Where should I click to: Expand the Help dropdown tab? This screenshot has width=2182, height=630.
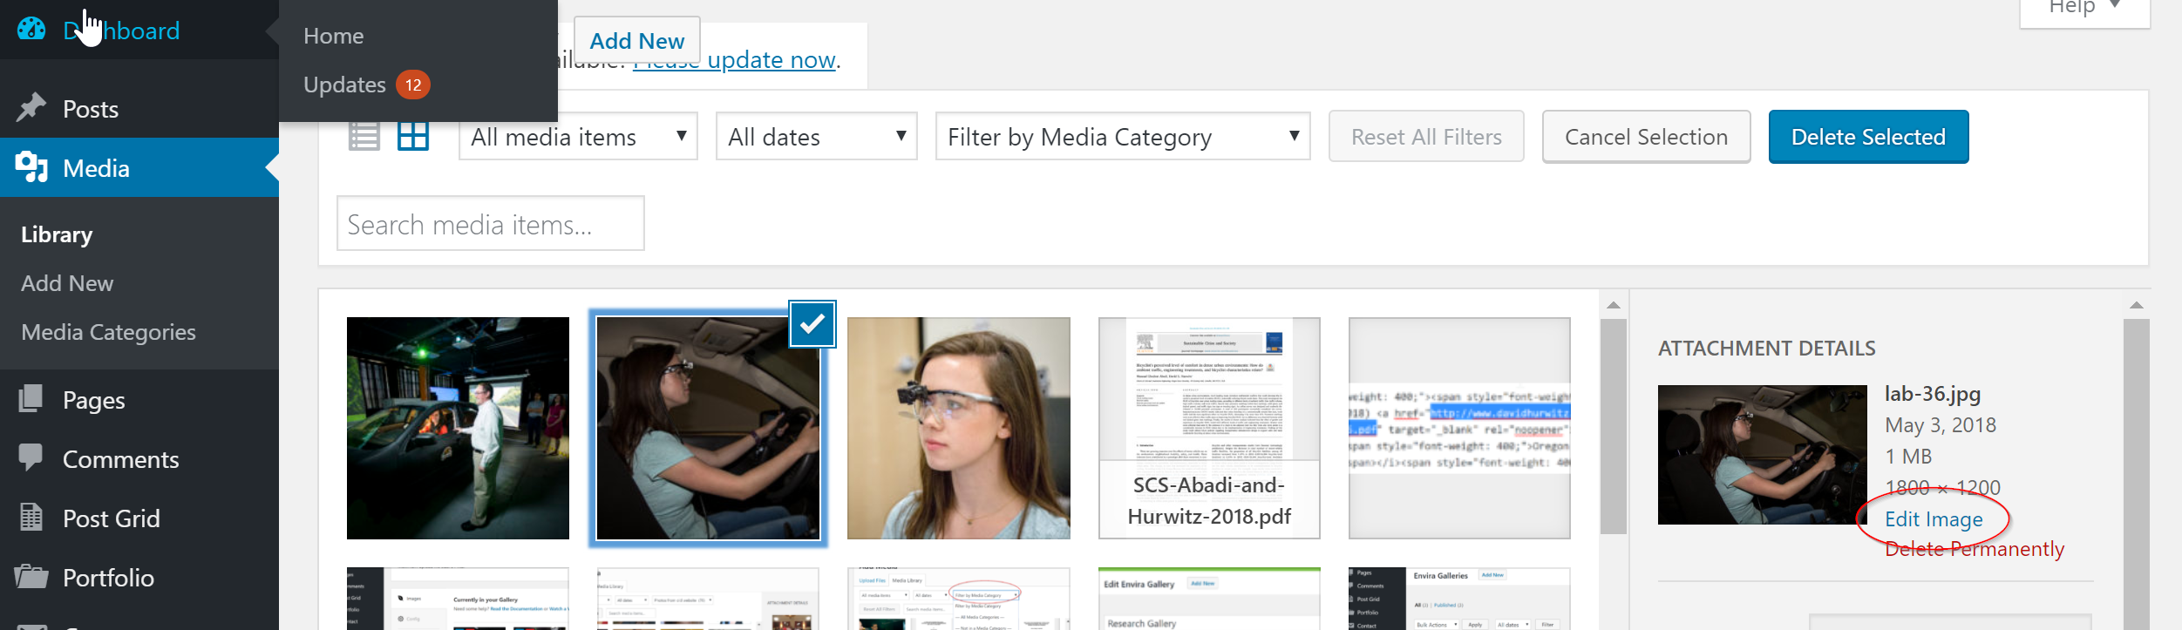click(x=2085, y=12)
